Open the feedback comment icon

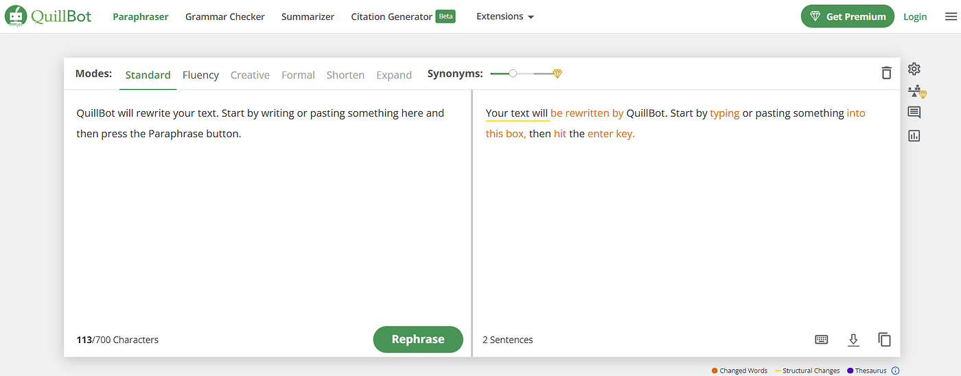[914, 113]
